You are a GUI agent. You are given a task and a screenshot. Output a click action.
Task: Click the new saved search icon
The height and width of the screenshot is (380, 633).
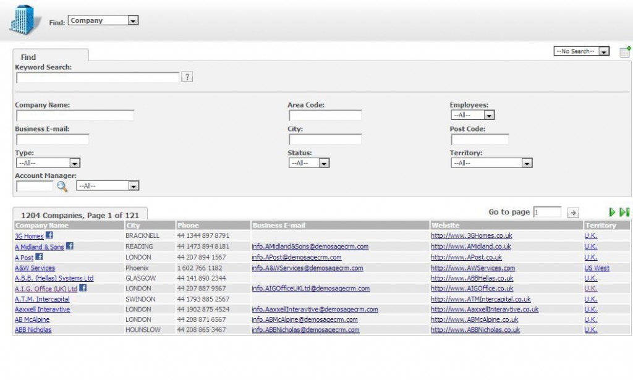[x=624, y=52]
